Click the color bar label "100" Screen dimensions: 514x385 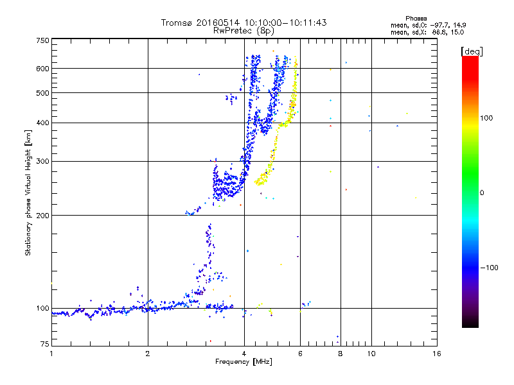[x=486, y=118]
